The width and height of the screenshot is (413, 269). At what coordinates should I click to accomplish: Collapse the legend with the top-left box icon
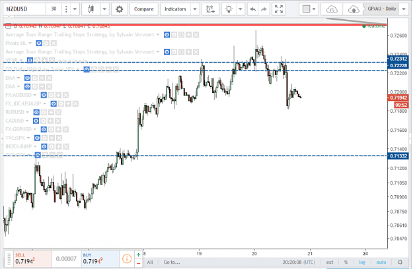coord(8,26)
